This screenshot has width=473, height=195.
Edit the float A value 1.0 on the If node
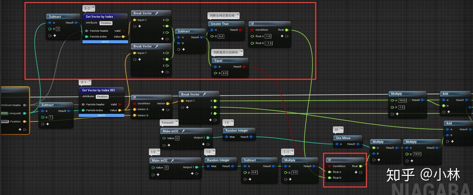pyautogui.click(x=268, y=36)
